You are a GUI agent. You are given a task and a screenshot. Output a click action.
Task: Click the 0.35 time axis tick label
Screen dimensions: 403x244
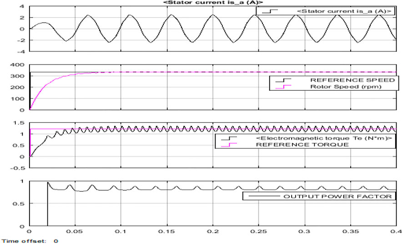coord(350,231)
